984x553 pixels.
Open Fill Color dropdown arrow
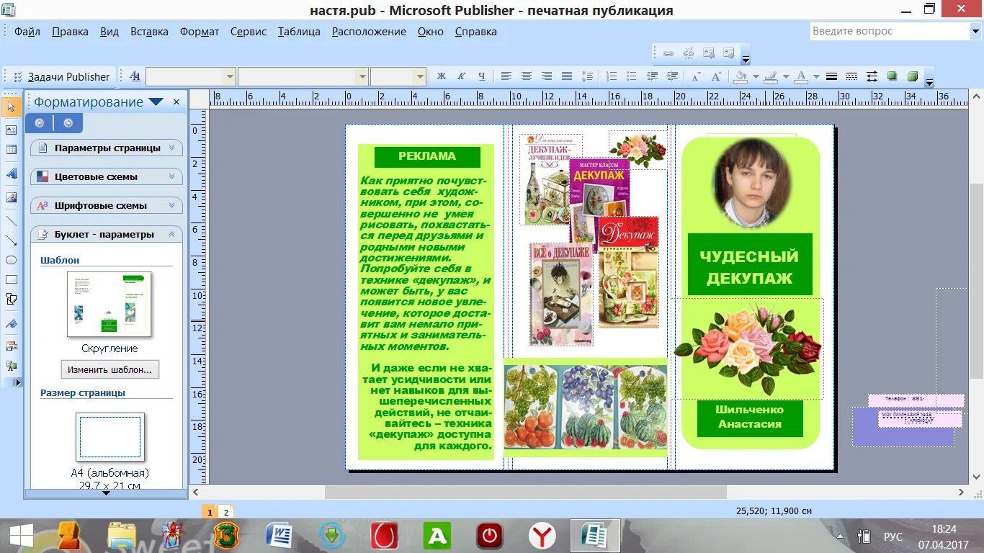coord(756,76)
